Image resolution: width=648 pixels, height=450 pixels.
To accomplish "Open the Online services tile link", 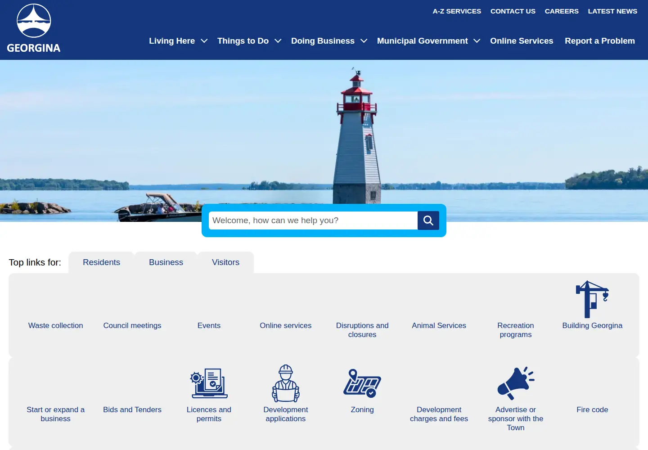I will (x=286, y=325).
